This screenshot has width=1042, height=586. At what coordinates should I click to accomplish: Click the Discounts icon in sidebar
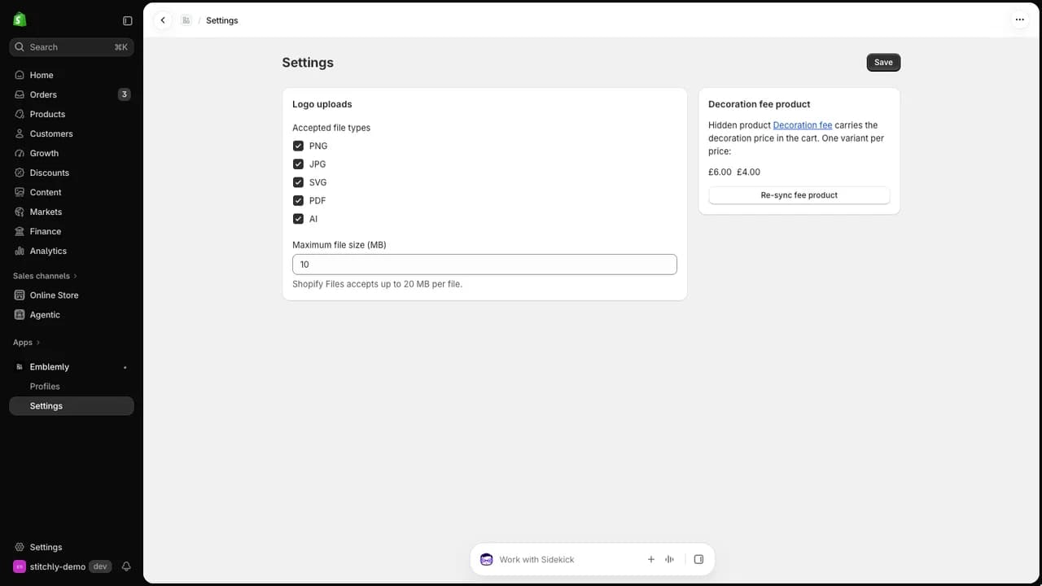click(20, 173)
